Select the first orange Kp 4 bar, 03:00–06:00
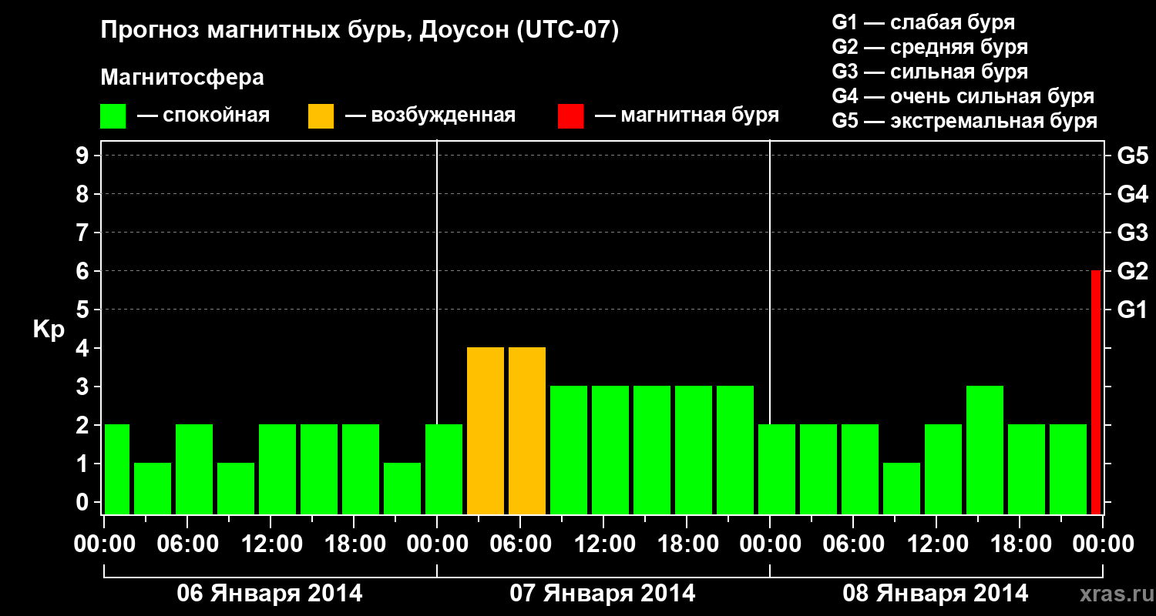This screenshot has height=616, width=1156. pos(486,431)
